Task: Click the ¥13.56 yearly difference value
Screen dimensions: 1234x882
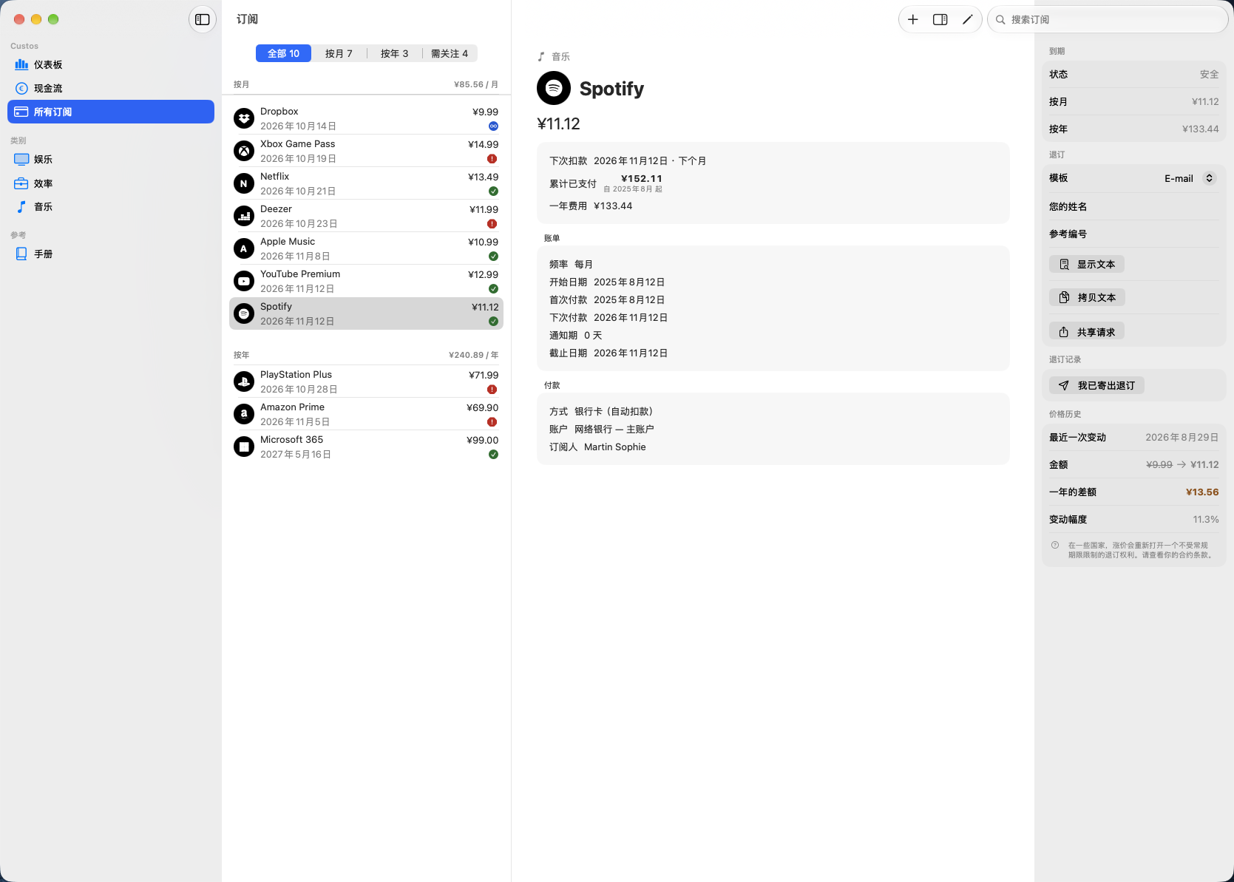Action: tap(1202, 492)
